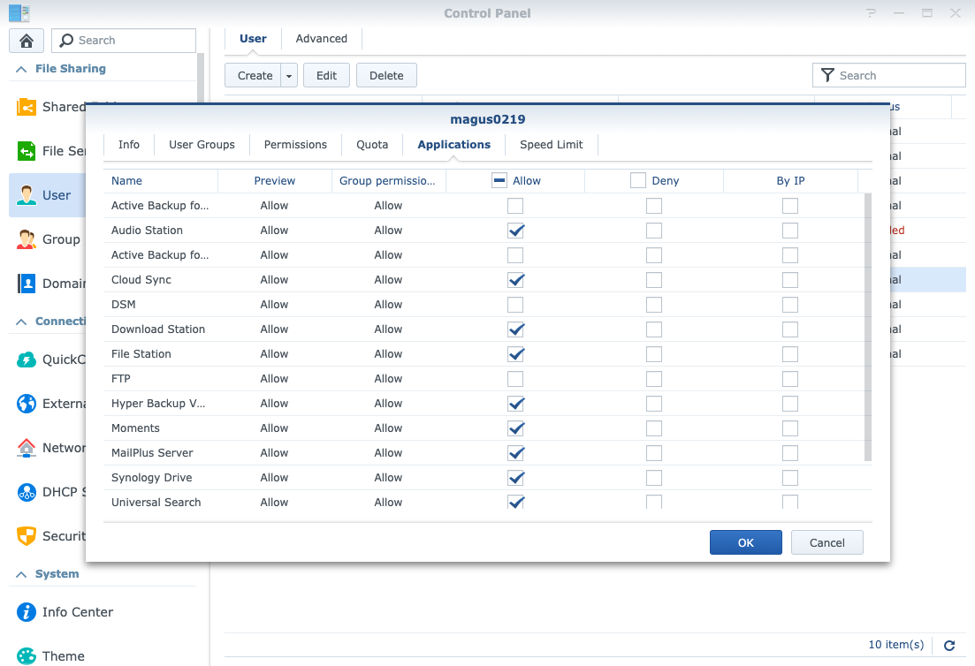Check Deny for Moments
Viewport: 975px width, 666px height.
[x=654, y=428]
